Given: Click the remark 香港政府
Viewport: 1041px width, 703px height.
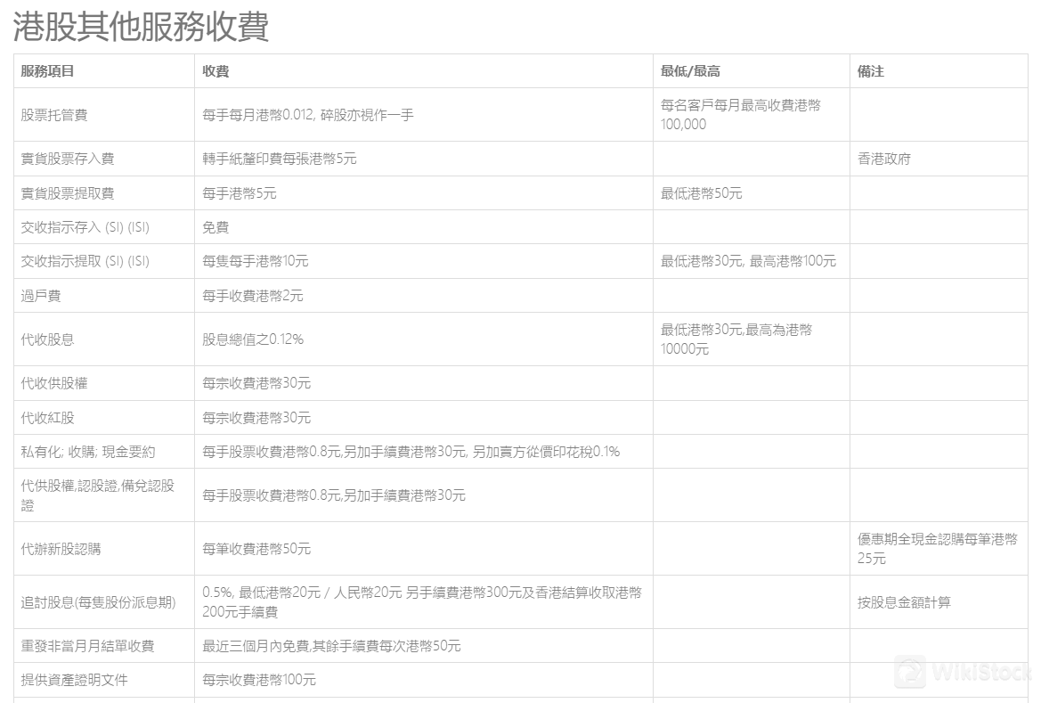Looking at the screenshot, I should pyautogui.click(x=883, y=159).
